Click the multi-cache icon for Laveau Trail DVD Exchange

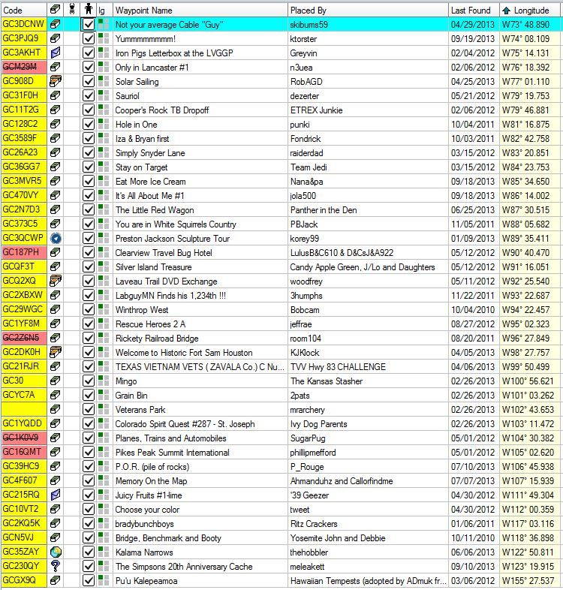point(55,281)
